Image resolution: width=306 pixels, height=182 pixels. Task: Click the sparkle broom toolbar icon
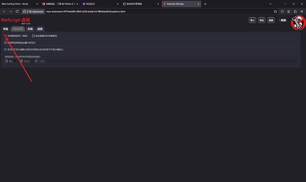click(x=289, y=12)
